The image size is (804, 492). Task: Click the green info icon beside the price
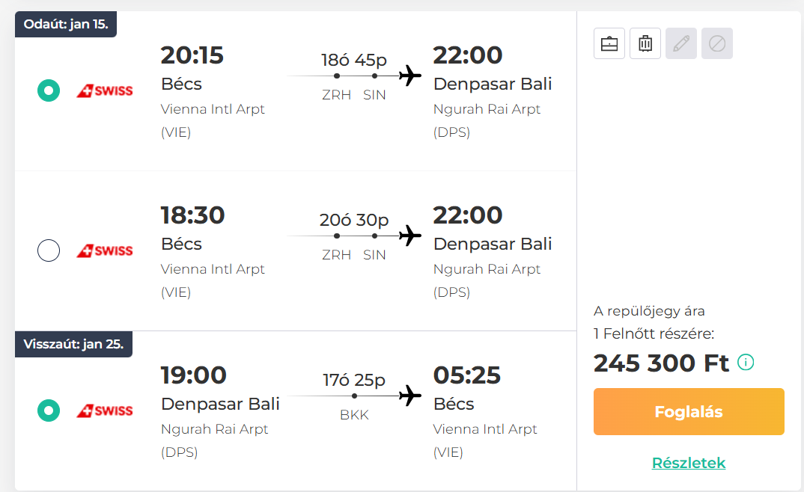pos(746,363)
